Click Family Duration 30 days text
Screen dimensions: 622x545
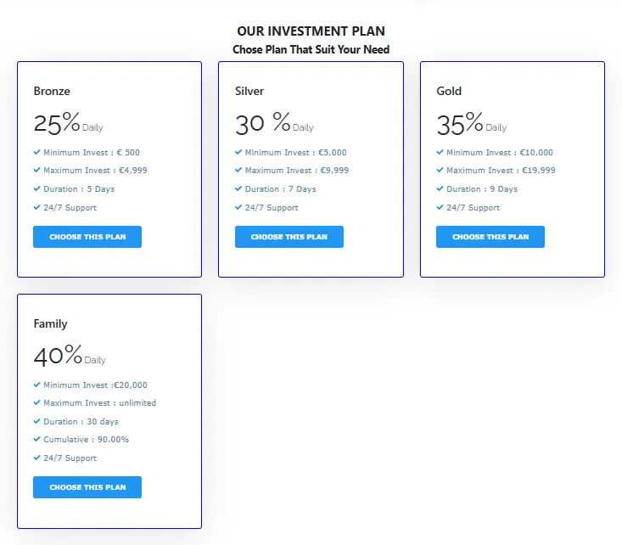[81, 422]
